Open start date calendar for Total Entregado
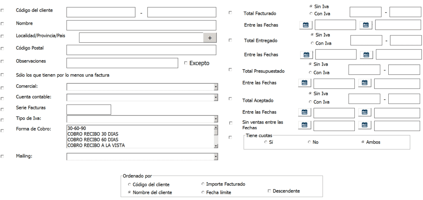Viewport: 423px width, 200px height. pyautogui.click(x=307, y=55)
